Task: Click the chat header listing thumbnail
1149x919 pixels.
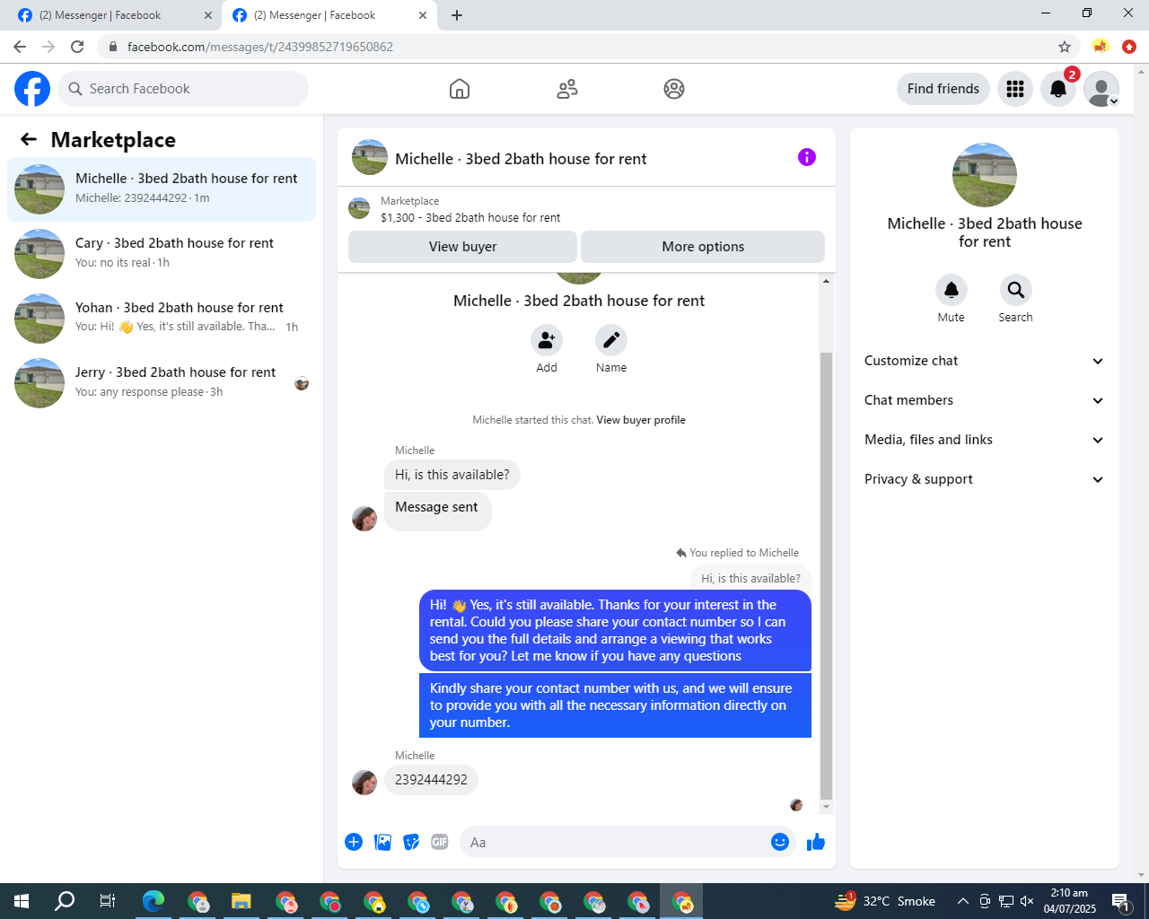Action: pyautogui.click(x=370, y=157)
